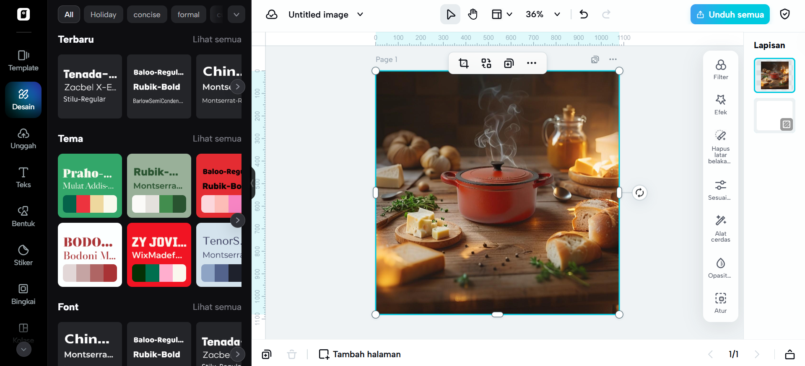Open Page 1 more options menu
Image resolution: width=805 pixels, height=366 pixels.
[x=613, y=59]
